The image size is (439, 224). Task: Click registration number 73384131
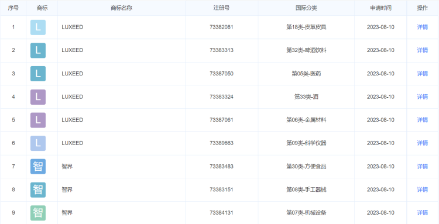click(x=221, y=213)
